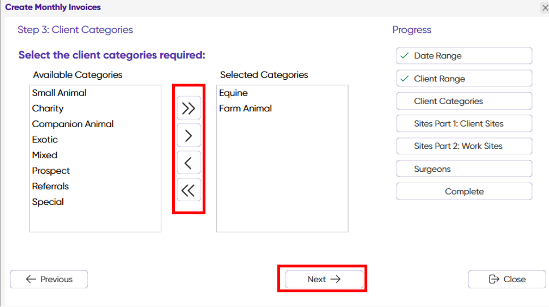The height and width of the screenshot is (307, 549).
Task: Select Farm Animal in Selected Categories
Action: pos(245,109)
